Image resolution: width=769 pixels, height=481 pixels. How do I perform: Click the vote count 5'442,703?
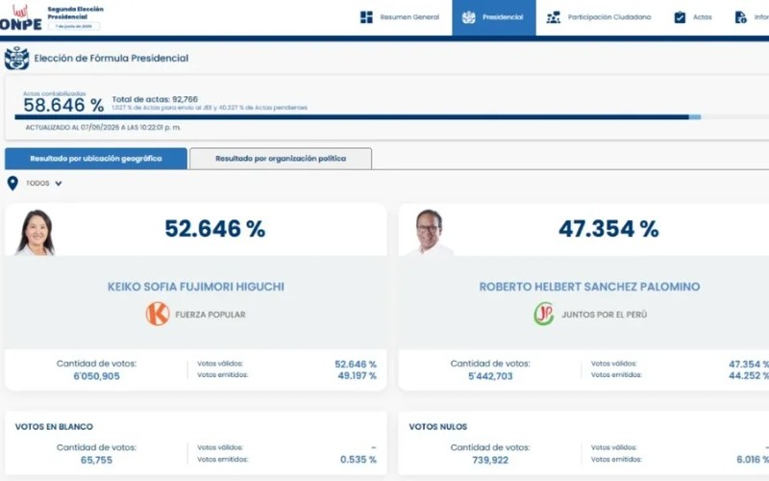pos(490,376)
